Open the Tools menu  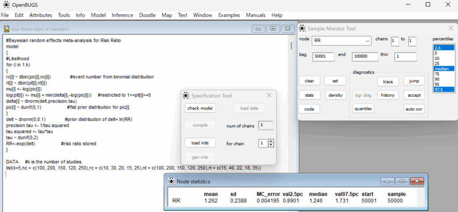[64, 15]
